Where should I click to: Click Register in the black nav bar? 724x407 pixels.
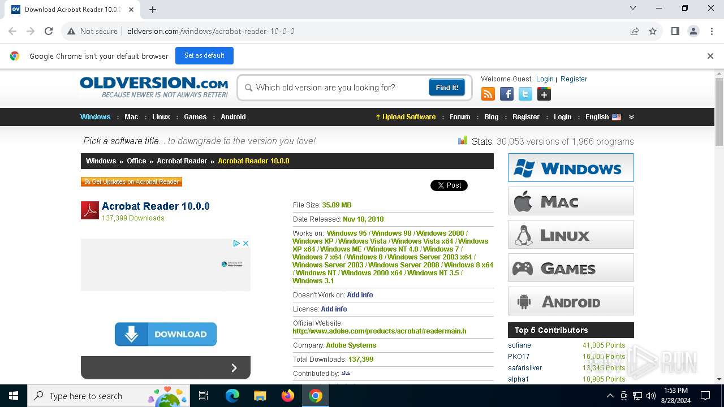526,117
